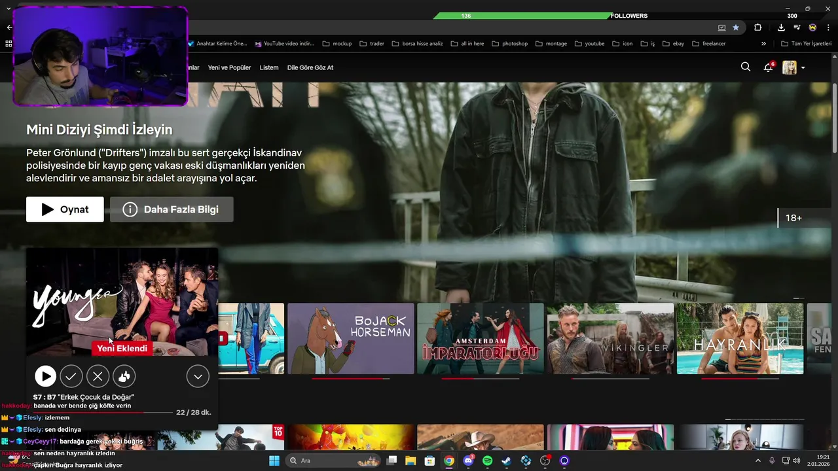The width and height of the screenshot is (838, 471).
Task: Play Younger from the preview card
Action: 45,376
